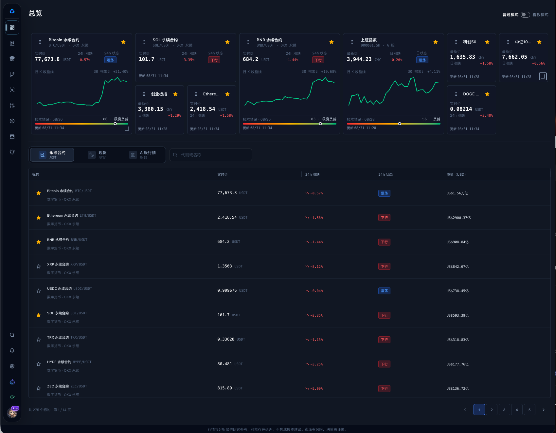Image resolution: width=556 pixels, height=433 pixels.
Task: Go to page 3 of the list
Action: tap(504, 410)
